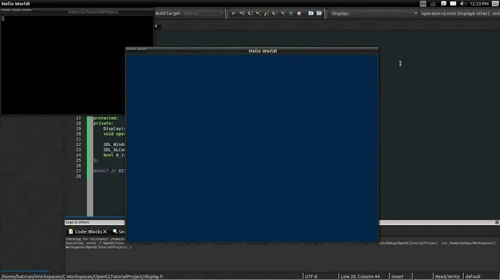Open the keyboard layout indicator in system tray
The width and height of the screenshot is (500, 280).
(x=423, y=4)
